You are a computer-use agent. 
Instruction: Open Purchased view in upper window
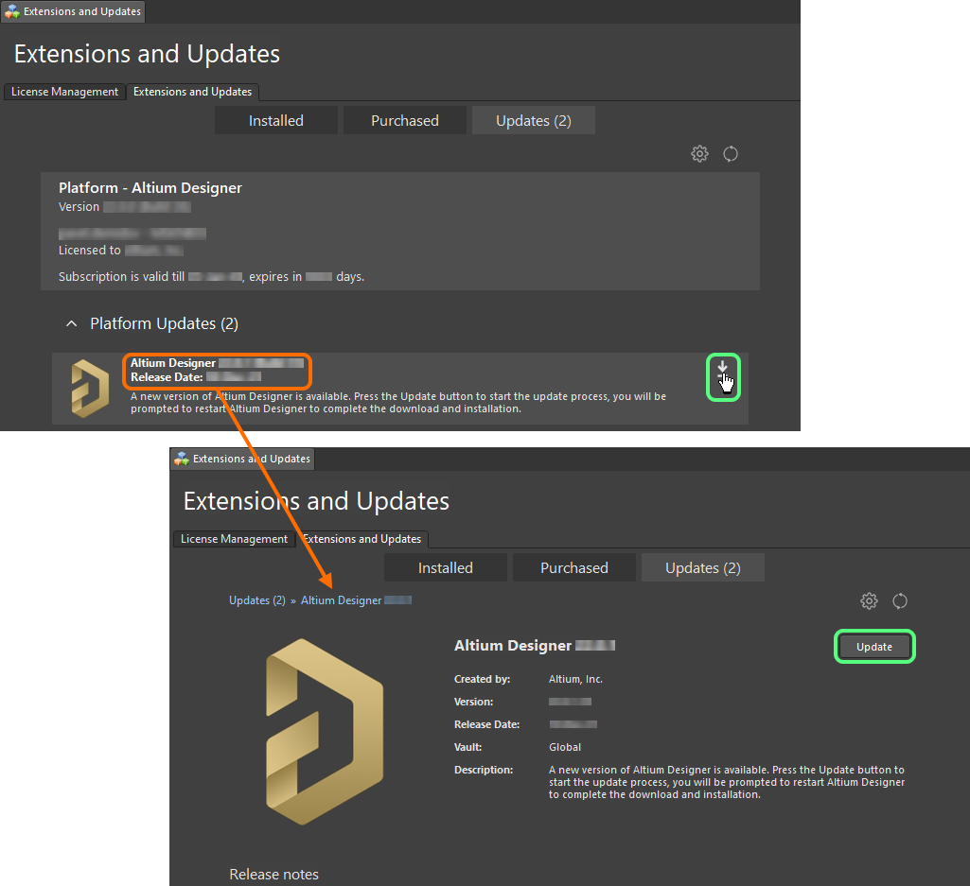(404, 121)
